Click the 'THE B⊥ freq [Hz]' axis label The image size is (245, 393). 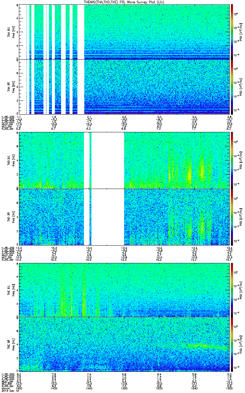click(11, 290)
